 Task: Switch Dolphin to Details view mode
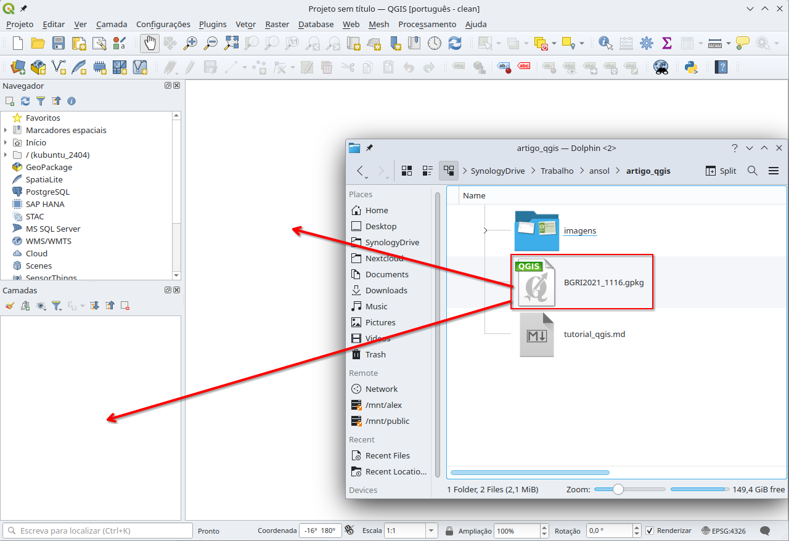click(x=449, y=171)
